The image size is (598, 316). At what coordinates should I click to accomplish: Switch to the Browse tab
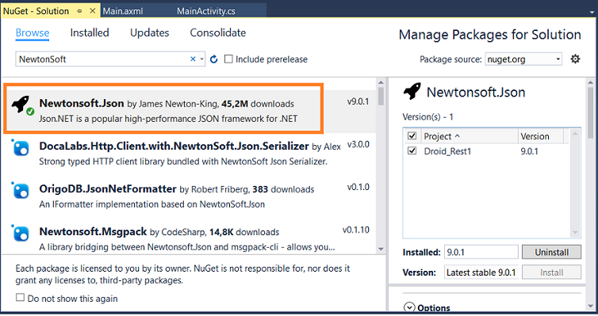[33, 32]
